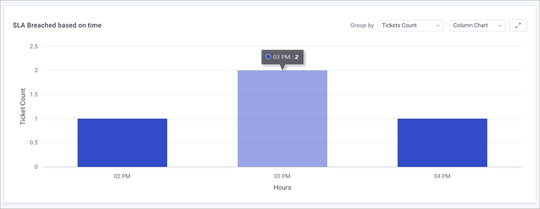Click the 03 PM axis label

(282, 177)
